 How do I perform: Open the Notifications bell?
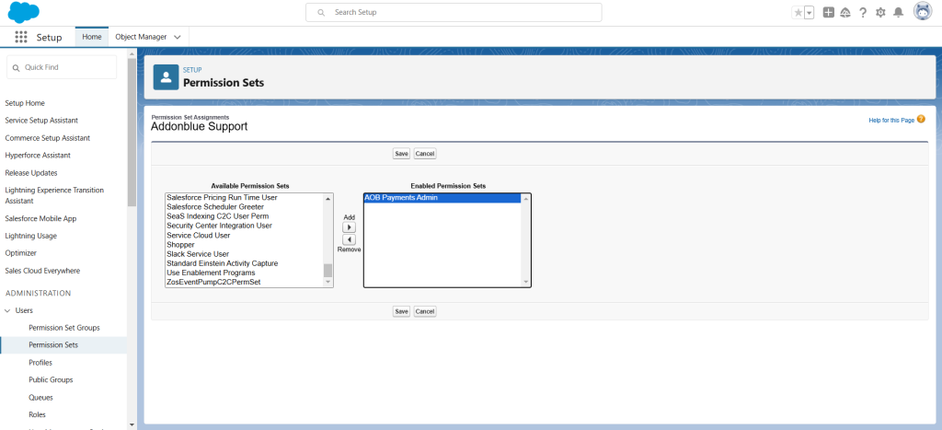(898, 13)
